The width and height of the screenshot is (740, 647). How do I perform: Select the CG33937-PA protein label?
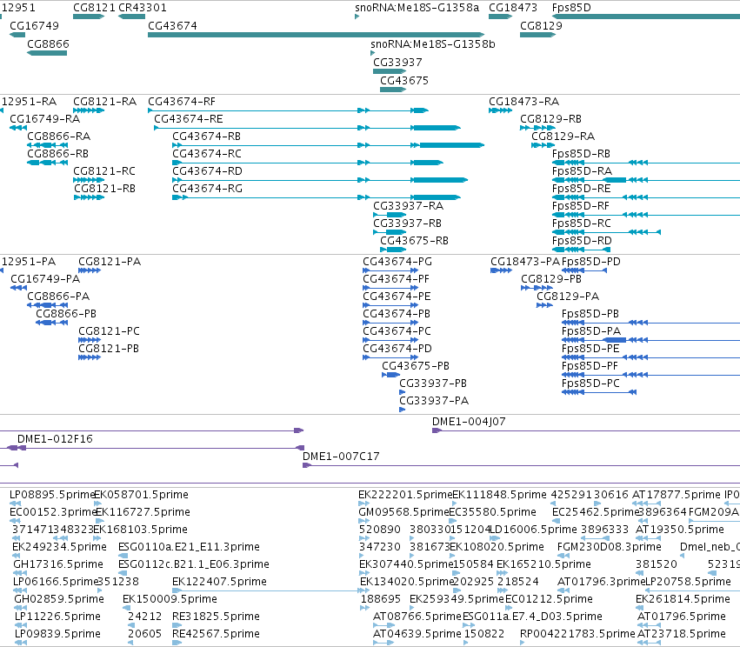point(434,401)
